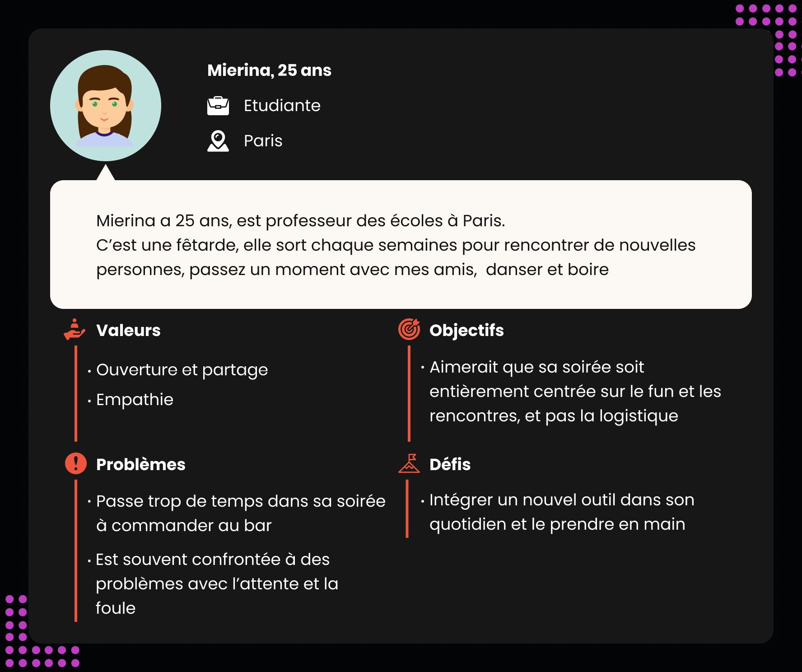The height and width of the screenshot is (672, 802).
Task: Click the "Défis" section heading
Action: (x=450, y=464)
